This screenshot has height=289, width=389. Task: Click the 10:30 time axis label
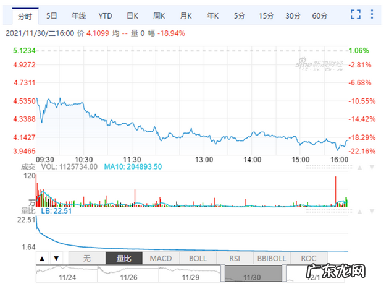[83, 160]
